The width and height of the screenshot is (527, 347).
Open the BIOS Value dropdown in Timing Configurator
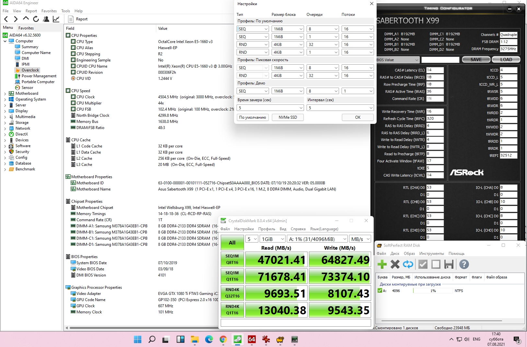(x=398, y=60)
